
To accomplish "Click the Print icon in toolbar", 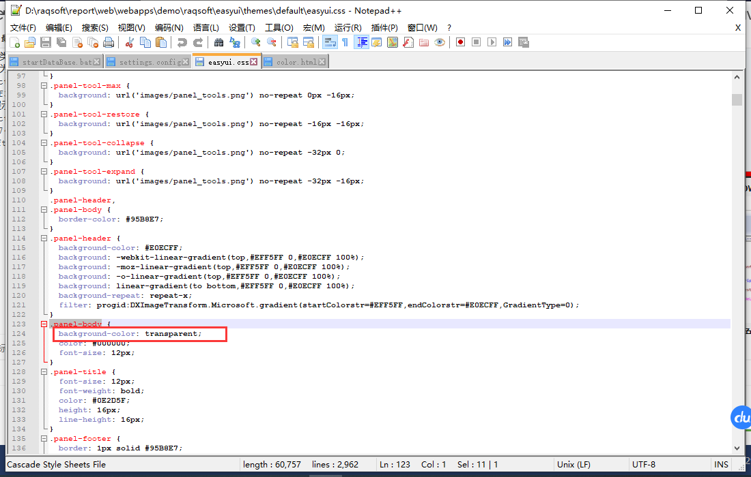I will pos(109,42).
